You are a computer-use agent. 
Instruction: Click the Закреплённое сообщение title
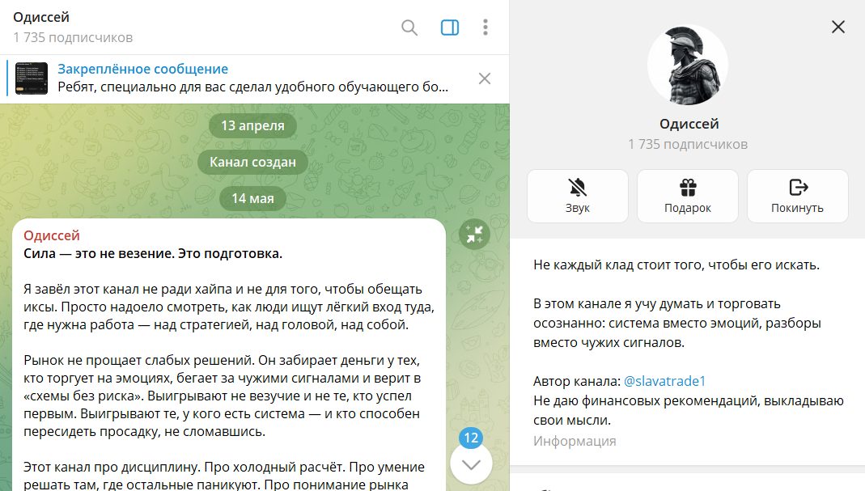(143, 69)
